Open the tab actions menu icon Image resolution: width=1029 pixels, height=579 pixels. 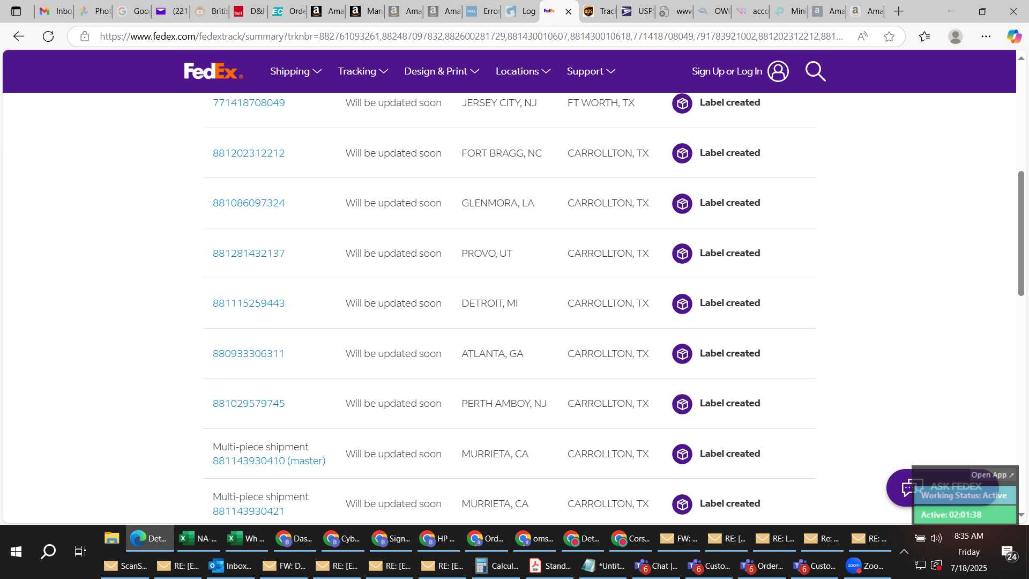point(16,11)
